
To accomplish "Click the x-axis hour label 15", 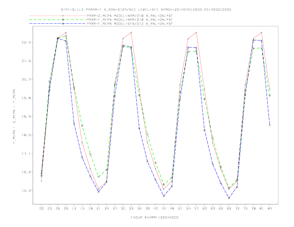I will point(82,208).
